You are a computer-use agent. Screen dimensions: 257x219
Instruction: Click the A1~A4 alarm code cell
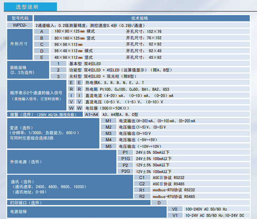[92, 115]
